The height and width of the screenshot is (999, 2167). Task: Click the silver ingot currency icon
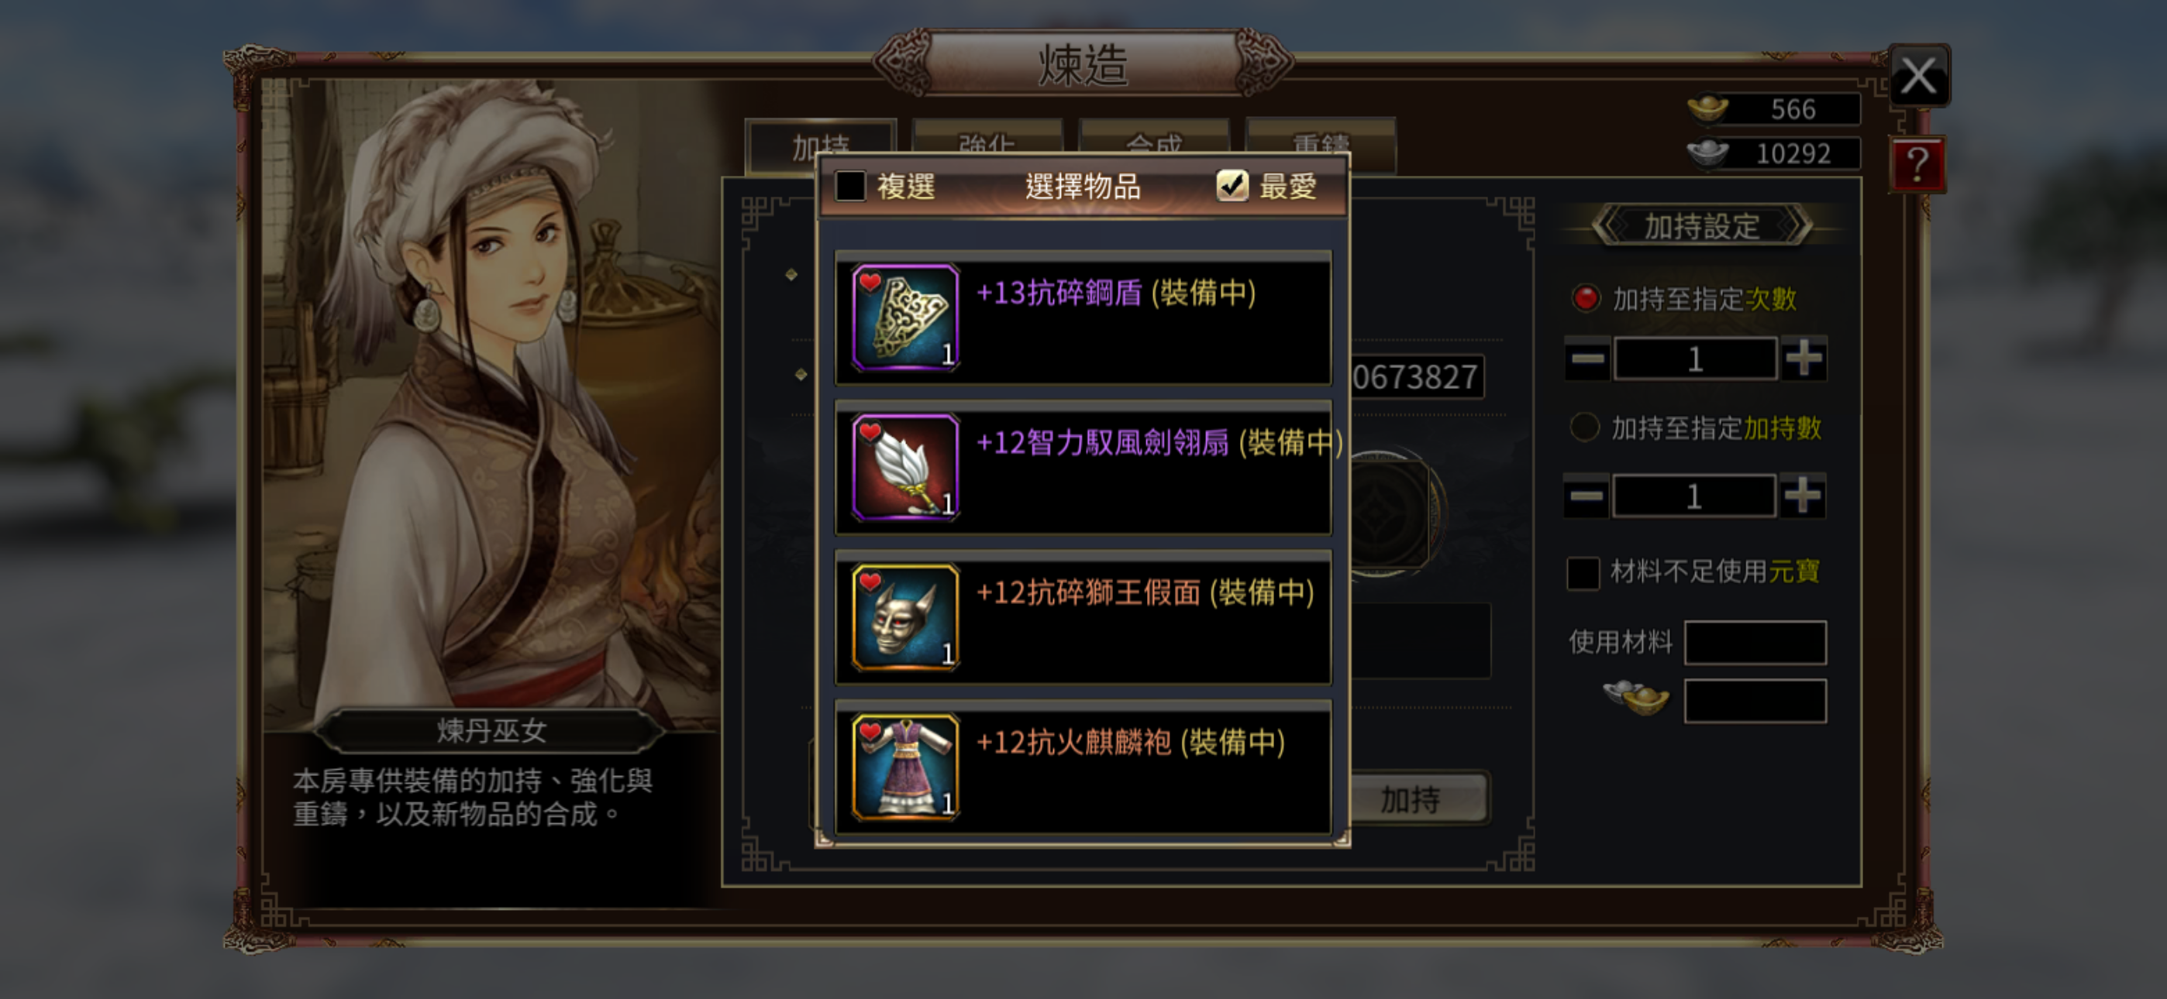[1707, 154]
